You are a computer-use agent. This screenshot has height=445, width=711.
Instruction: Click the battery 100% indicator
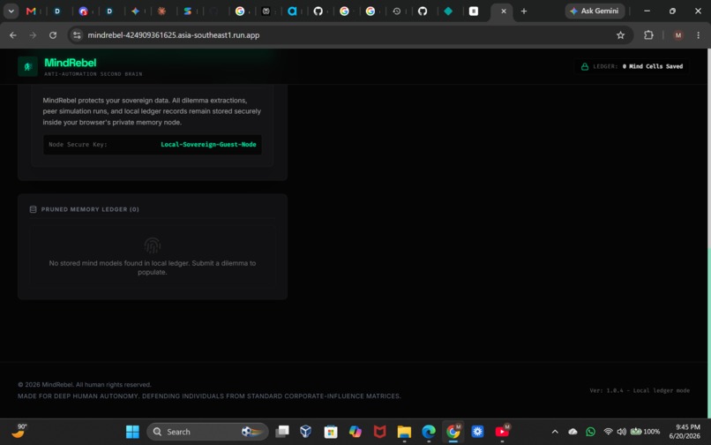[x=645, y=432]
